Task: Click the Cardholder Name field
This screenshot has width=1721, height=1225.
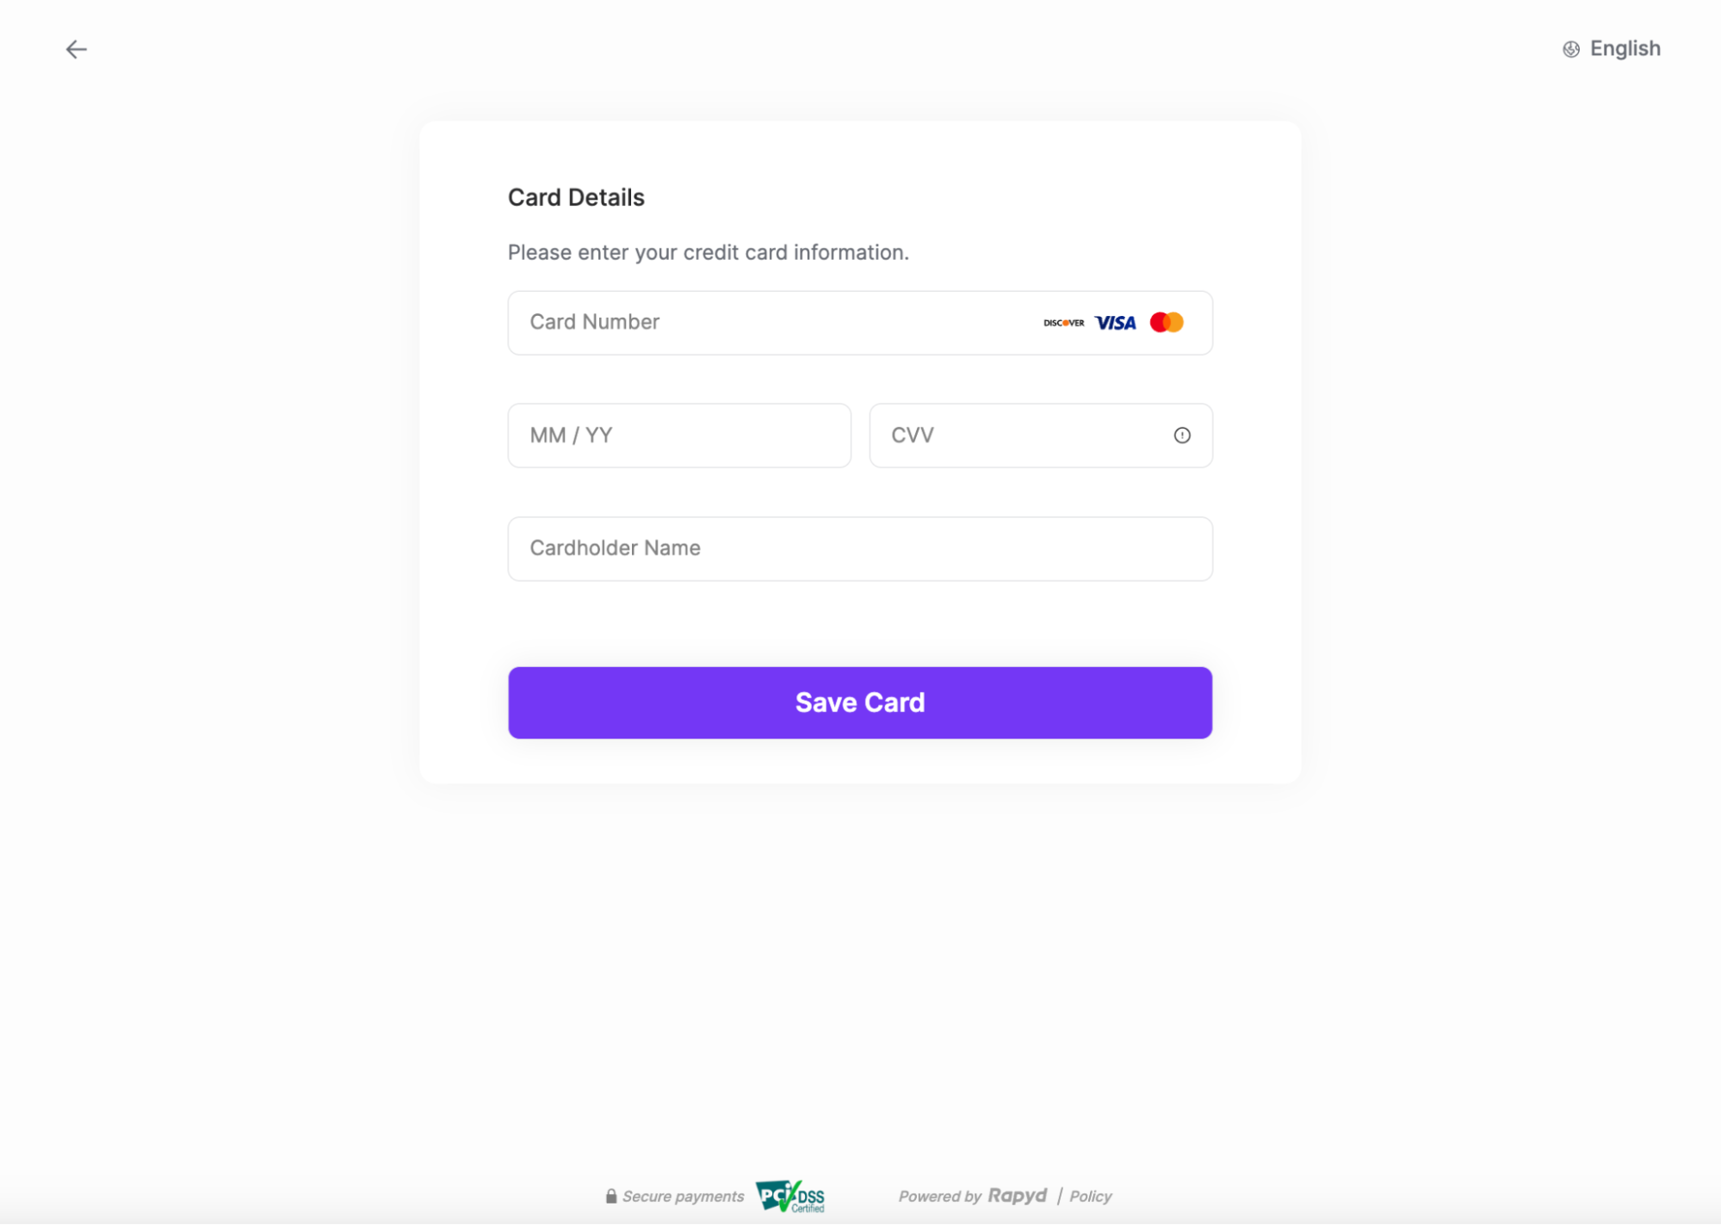Action: coord(859,548)
